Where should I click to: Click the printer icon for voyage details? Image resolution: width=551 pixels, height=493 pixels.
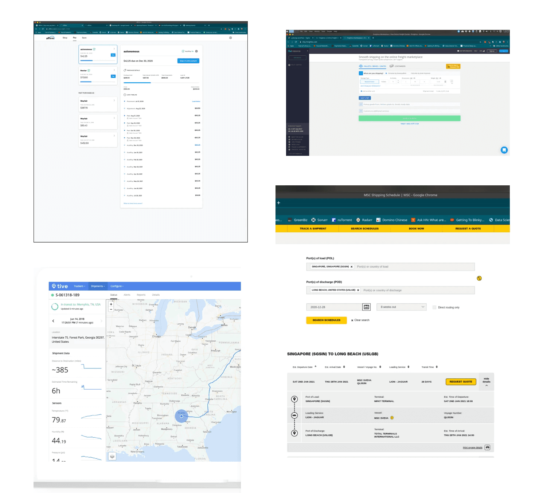pyautogui.click(x=488, y=447)
